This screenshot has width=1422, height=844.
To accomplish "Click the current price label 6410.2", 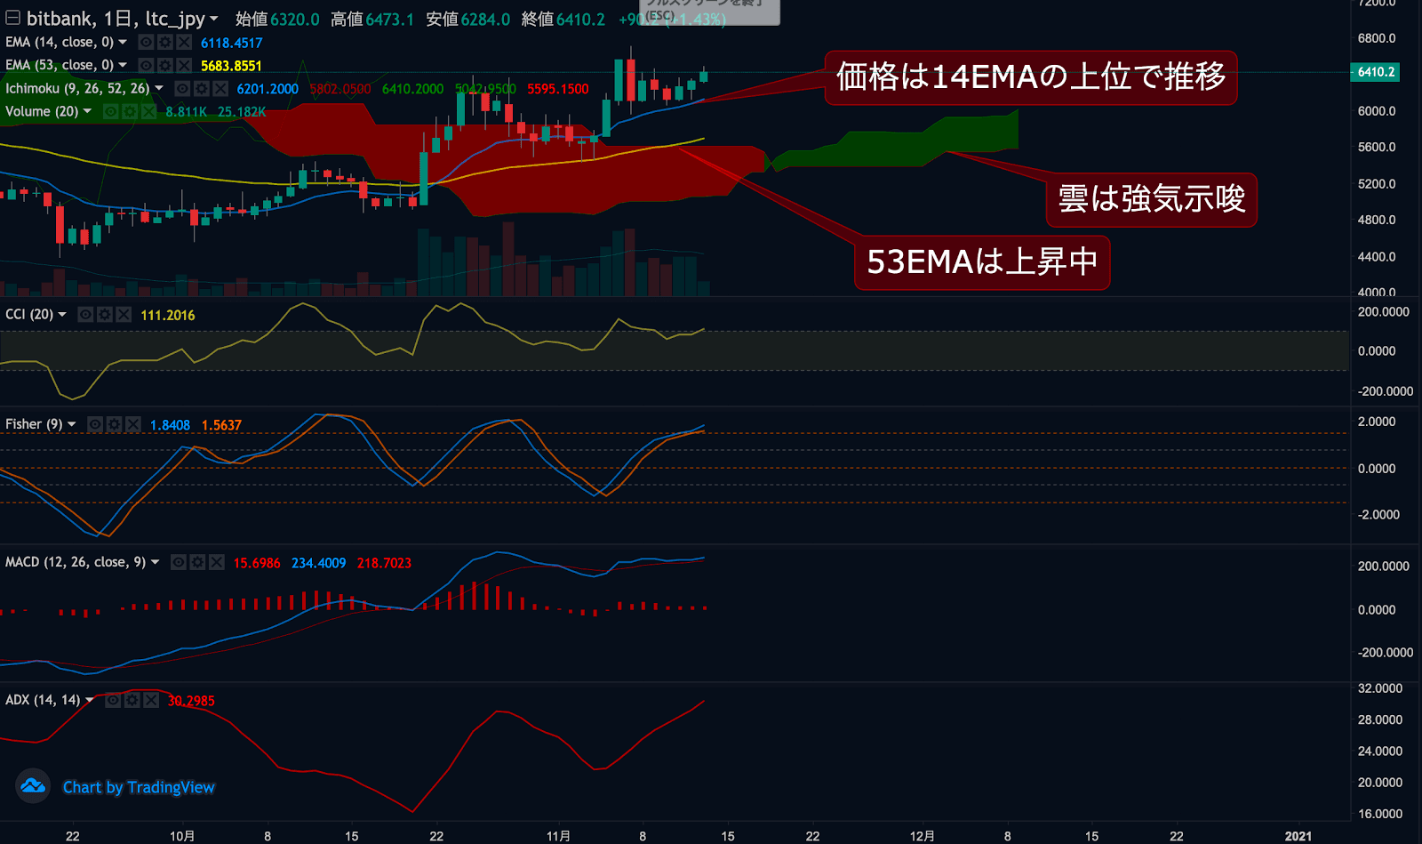I will 1375,72.
